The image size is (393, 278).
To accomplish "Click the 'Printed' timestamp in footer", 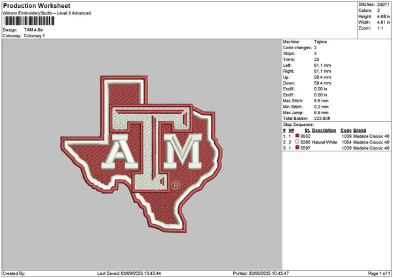I will pos(261,273).
